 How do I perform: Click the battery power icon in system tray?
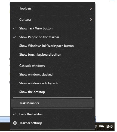tap(101, 127)
